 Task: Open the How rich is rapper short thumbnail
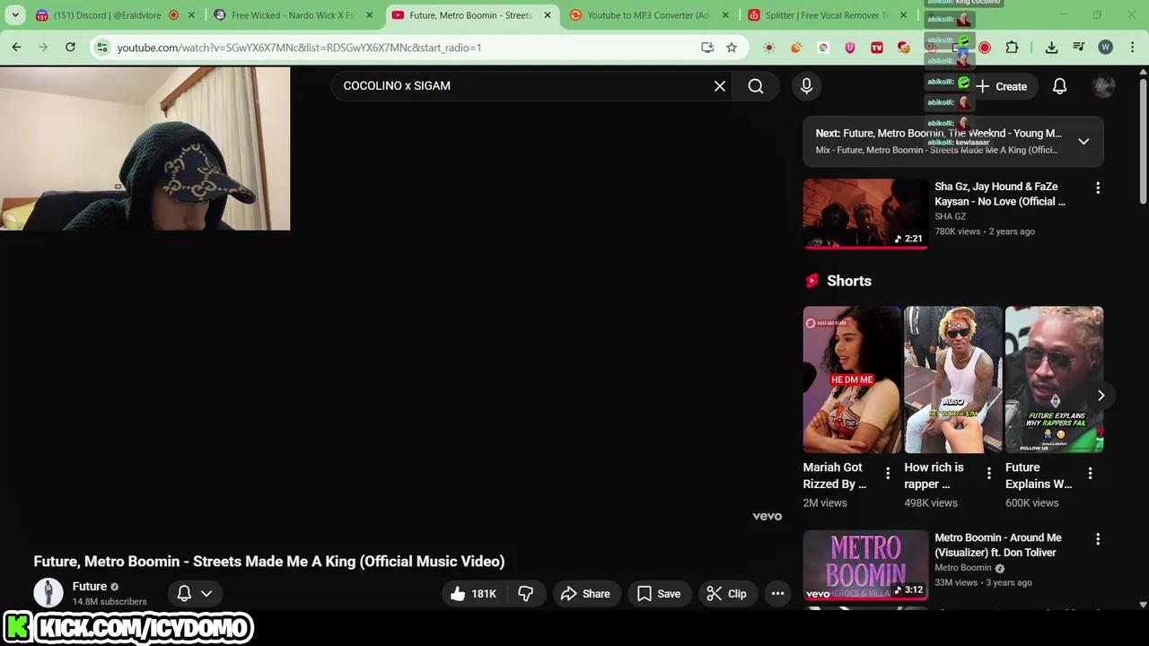(x=952, y=380)
